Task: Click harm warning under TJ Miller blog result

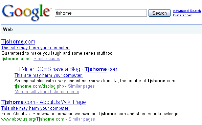Action: pos(49,75)
